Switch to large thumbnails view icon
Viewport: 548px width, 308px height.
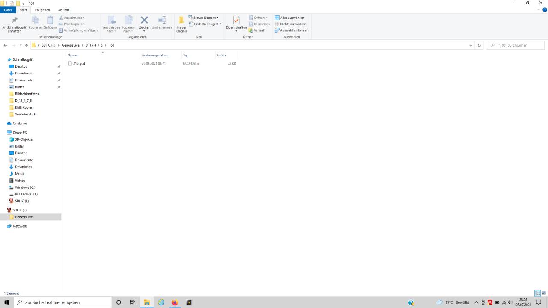tap(544, 293)
